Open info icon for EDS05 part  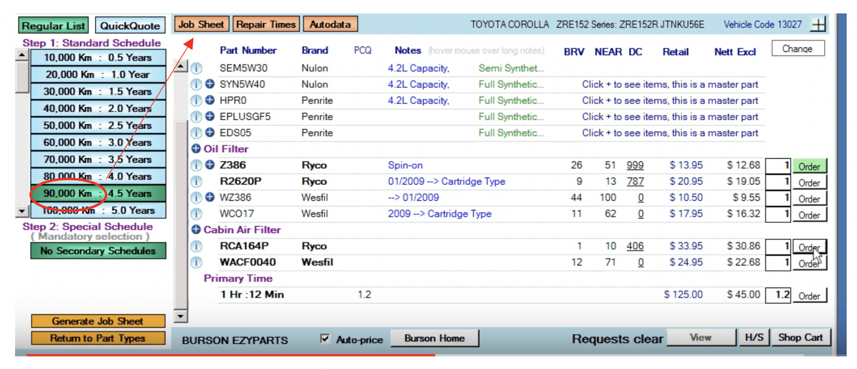point(196,133)
